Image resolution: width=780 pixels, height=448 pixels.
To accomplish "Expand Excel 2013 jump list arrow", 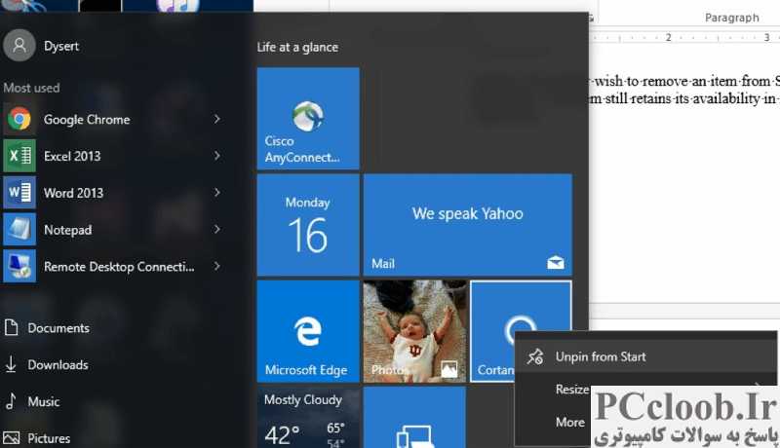I will click(217, 156).
